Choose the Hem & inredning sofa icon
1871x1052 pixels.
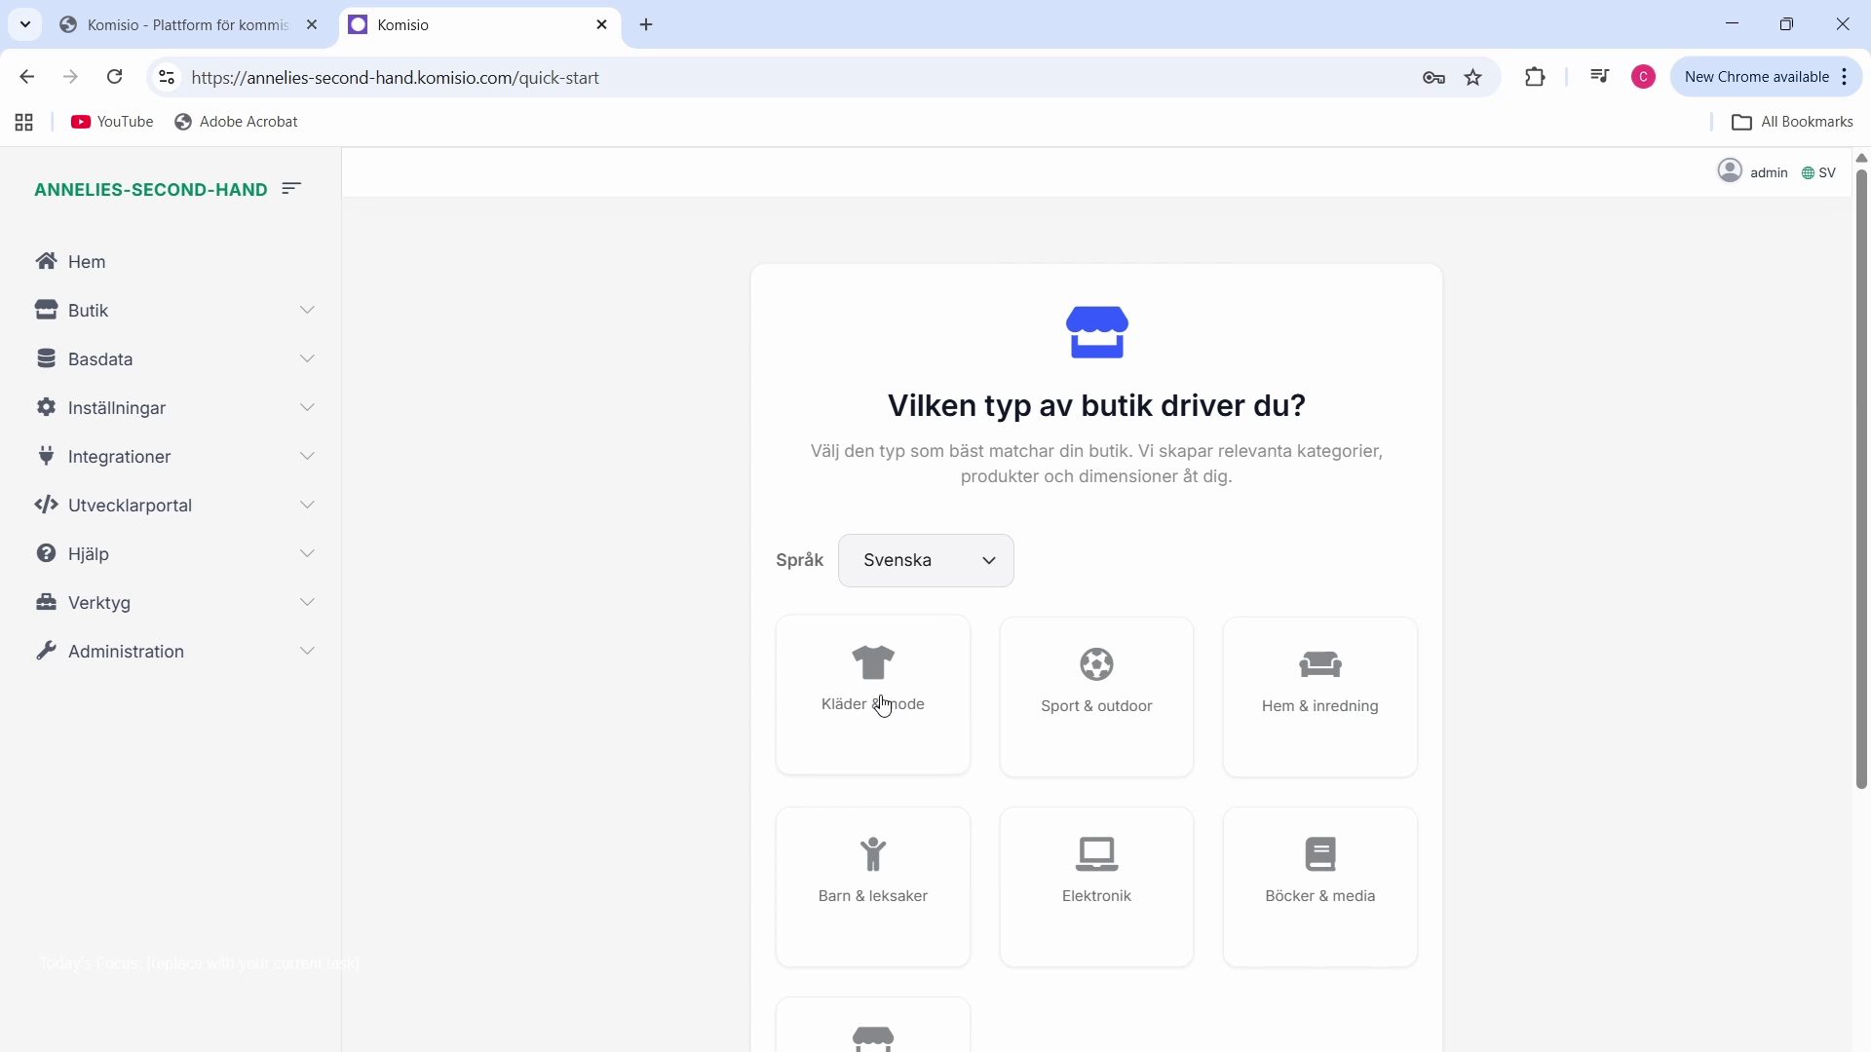1320,665
